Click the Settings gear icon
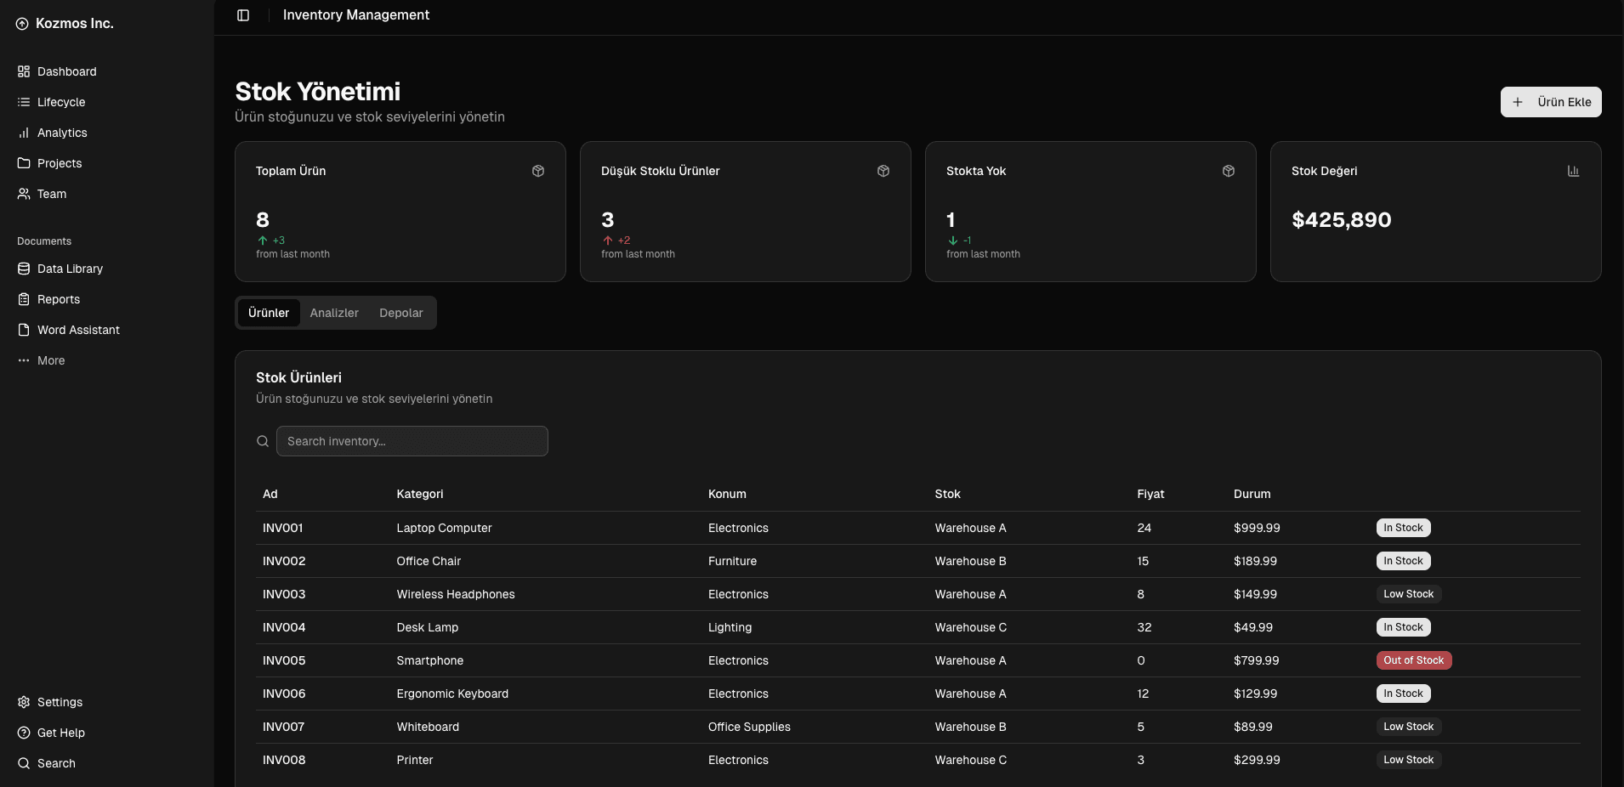 pyautogui.click(x=24, y=702)
